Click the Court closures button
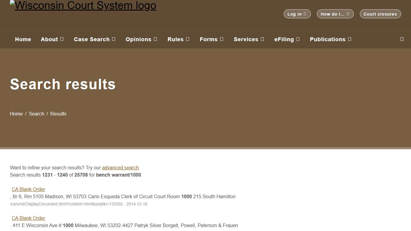The height and width of the screenshot is (231, 411). (380, 14)
